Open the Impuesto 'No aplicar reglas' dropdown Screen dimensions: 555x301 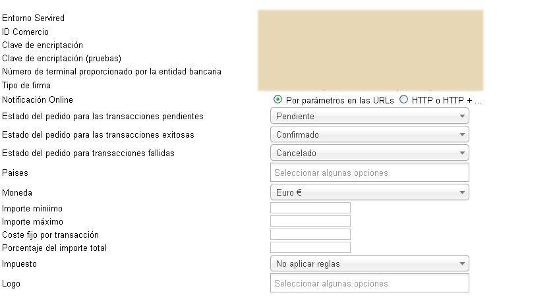pyautogui.click(x=370, y=263)
